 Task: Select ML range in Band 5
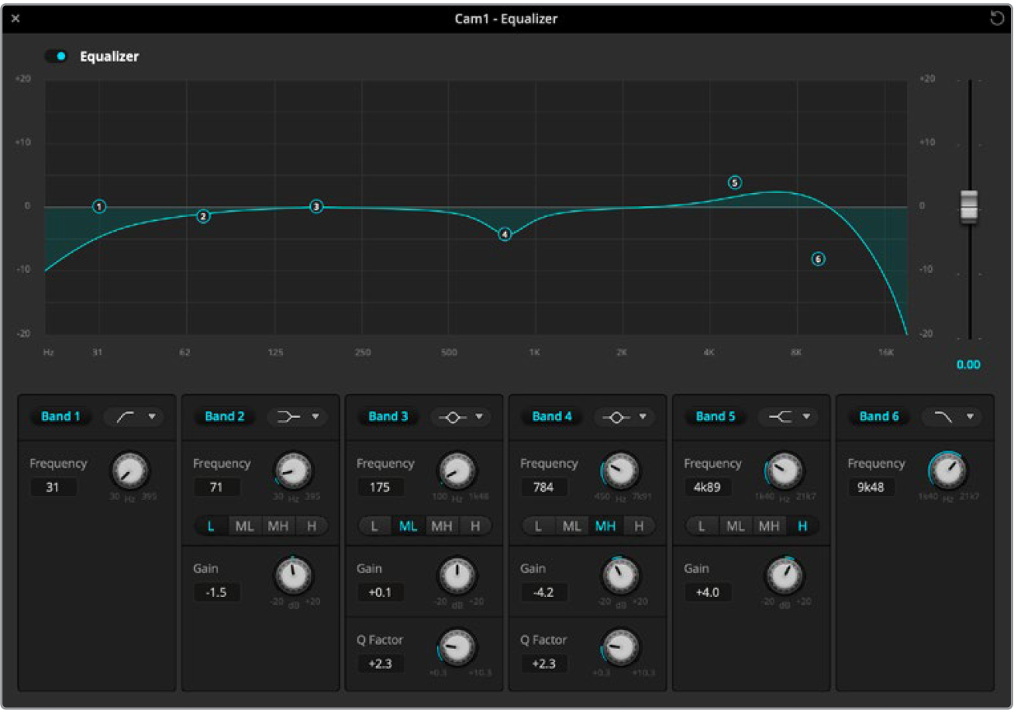coord(735,526)
